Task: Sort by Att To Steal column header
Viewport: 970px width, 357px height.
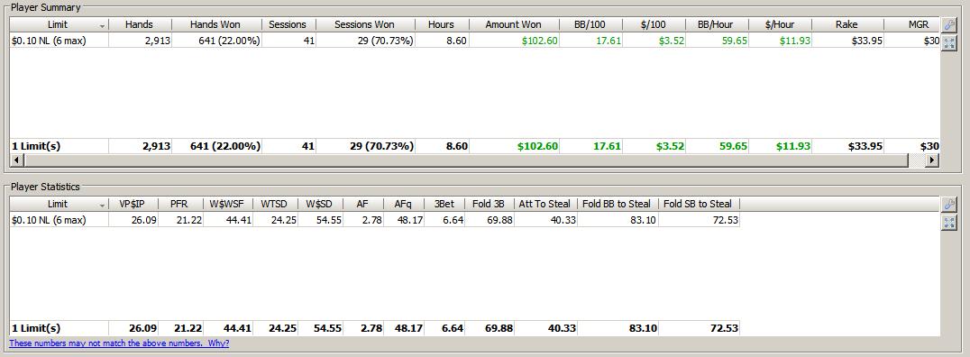Action: coord(545,204)
